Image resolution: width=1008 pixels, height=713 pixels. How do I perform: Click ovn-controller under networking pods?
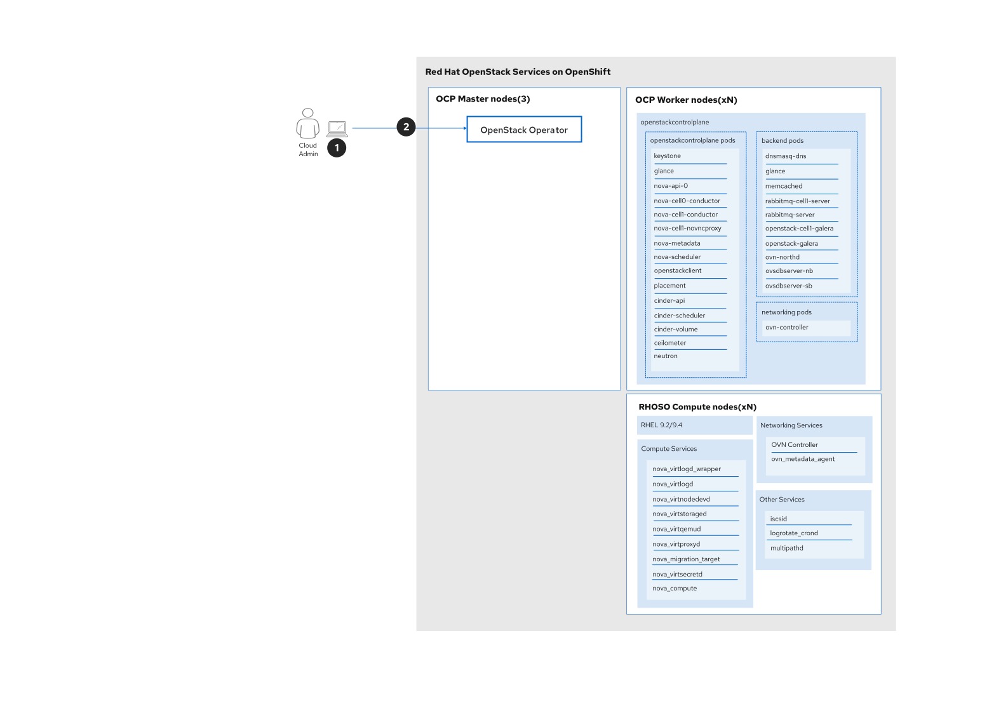click(x=787, y=328)
